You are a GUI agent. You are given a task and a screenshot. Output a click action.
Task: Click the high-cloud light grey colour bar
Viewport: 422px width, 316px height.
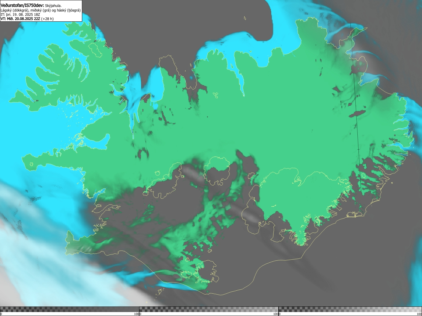pyautogui.click(x=350, y=309)
